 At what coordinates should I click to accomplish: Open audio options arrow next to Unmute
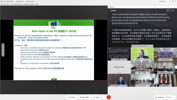pos(76,97)
